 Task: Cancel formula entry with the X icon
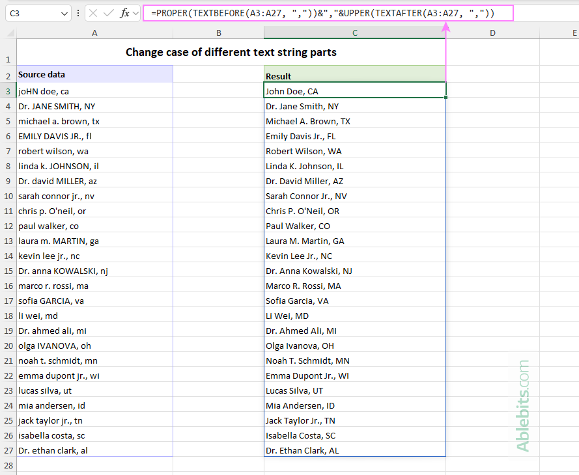[93, 13]
